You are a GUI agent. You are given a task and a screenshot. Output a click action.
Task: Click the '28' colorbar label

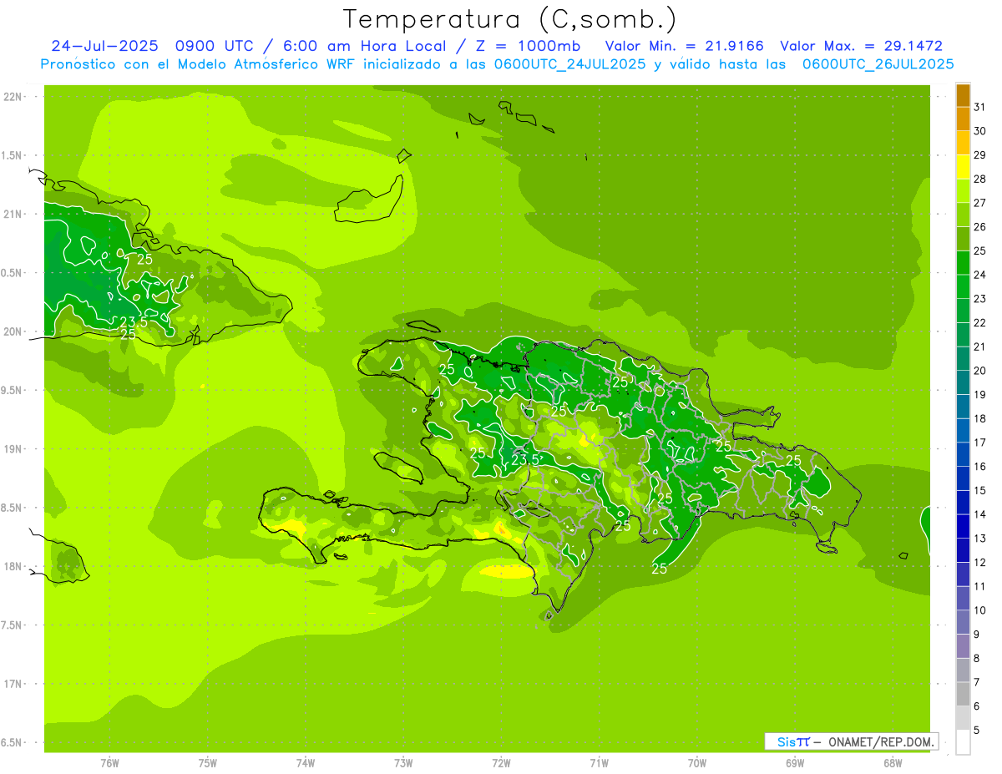979,179
